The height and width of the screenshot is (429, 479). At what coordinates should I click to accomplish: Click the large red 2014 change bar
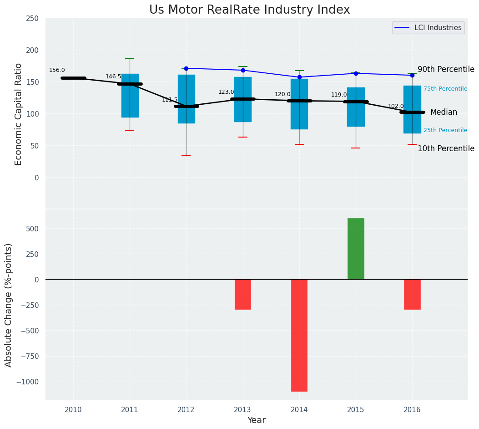point(299,335)
